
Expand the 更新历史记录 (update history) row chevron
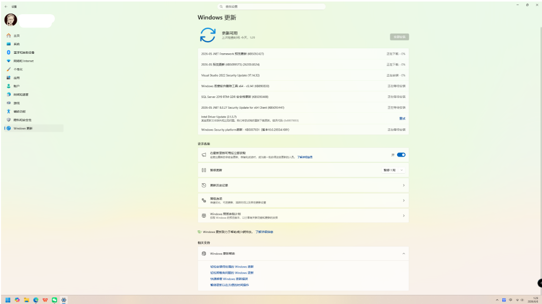[403, 185]
